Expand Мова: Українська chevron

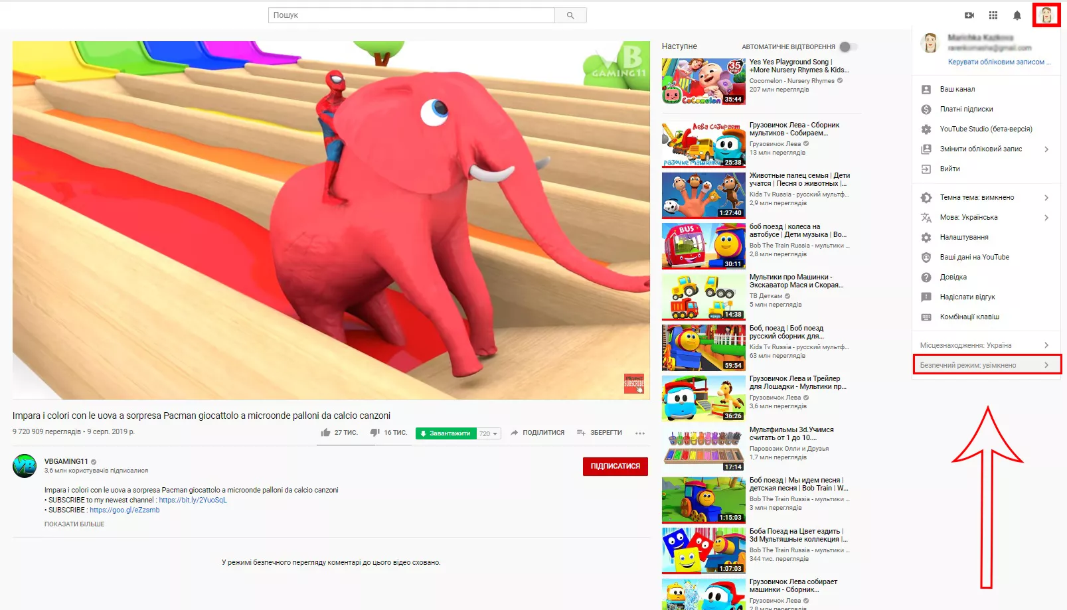pos(1046,218)
